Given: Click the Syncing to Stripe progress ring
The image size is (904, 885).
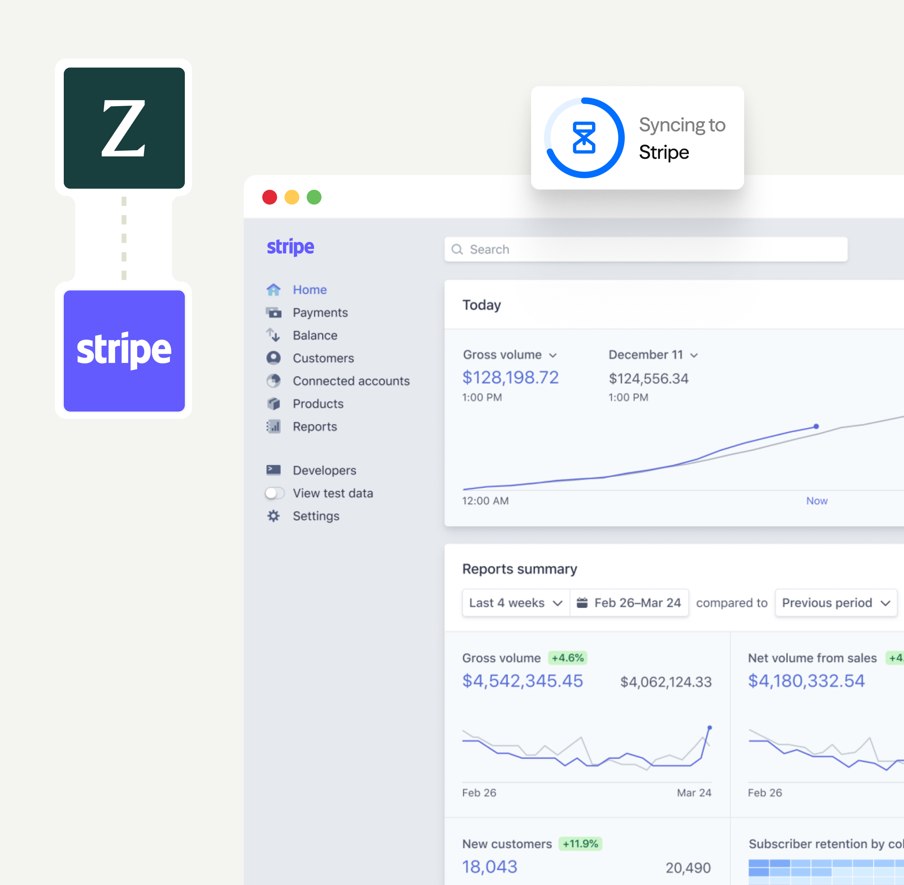Looking at the screenshot, I should [x=584, y=138].
